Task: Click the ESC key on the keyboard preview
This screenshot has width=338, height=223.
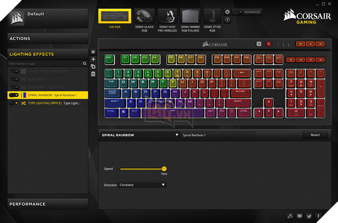Action: point(109,60)
